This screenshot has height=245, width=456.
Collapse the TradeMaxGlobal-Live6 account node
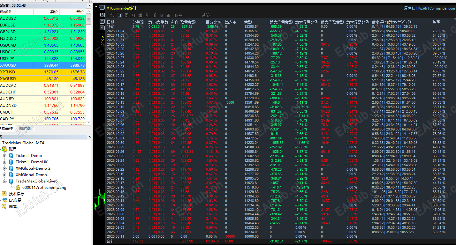tap(4, 181)
